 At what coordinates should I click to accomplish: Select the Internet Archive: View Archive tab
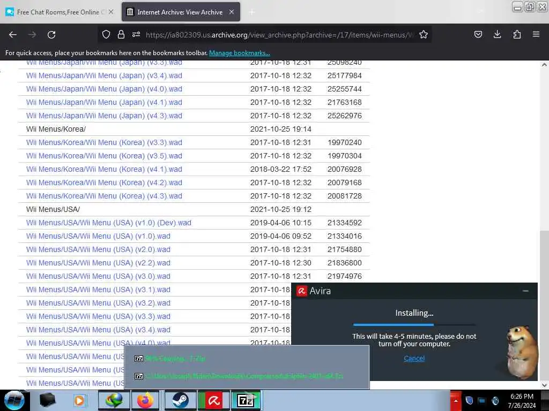tap(181, 12)
